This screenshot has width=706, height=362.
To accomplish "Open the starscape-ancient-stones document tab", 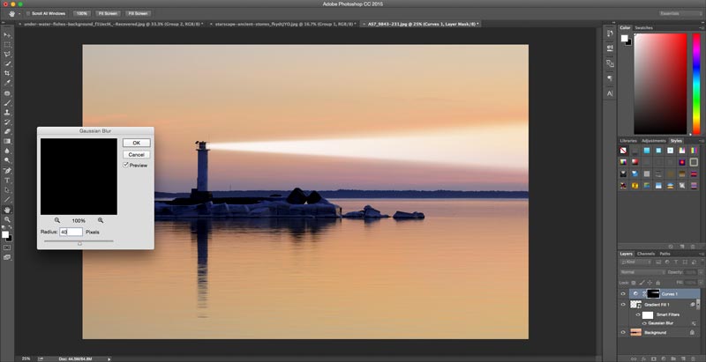I will point(285,24).
